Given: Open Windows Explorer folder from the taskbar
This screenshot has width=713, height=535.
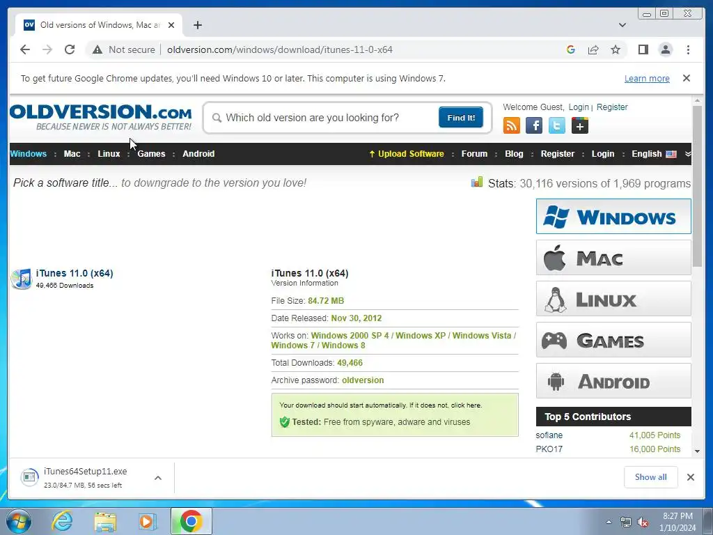Looking at the screenshot, I should click(105, 521).
